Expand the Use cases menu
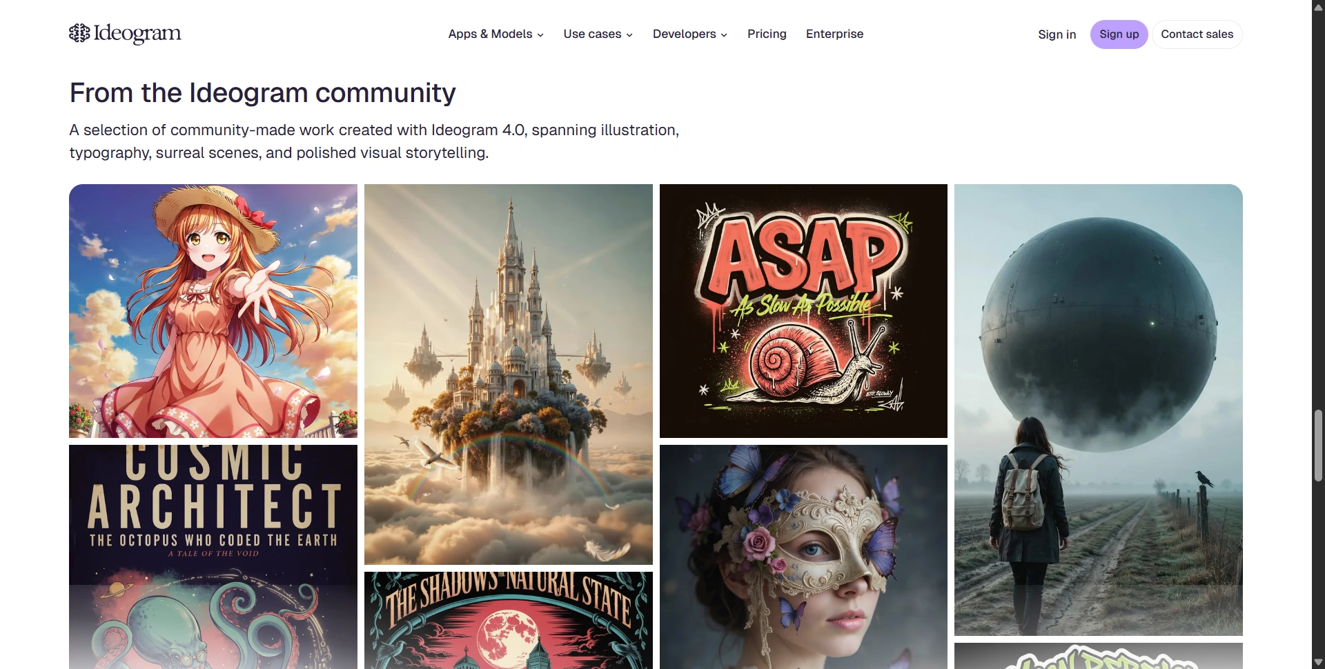 click(598, 34)
